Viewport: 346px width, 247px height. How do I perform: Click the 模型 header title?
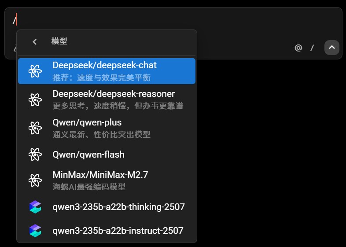coord(59,41)
